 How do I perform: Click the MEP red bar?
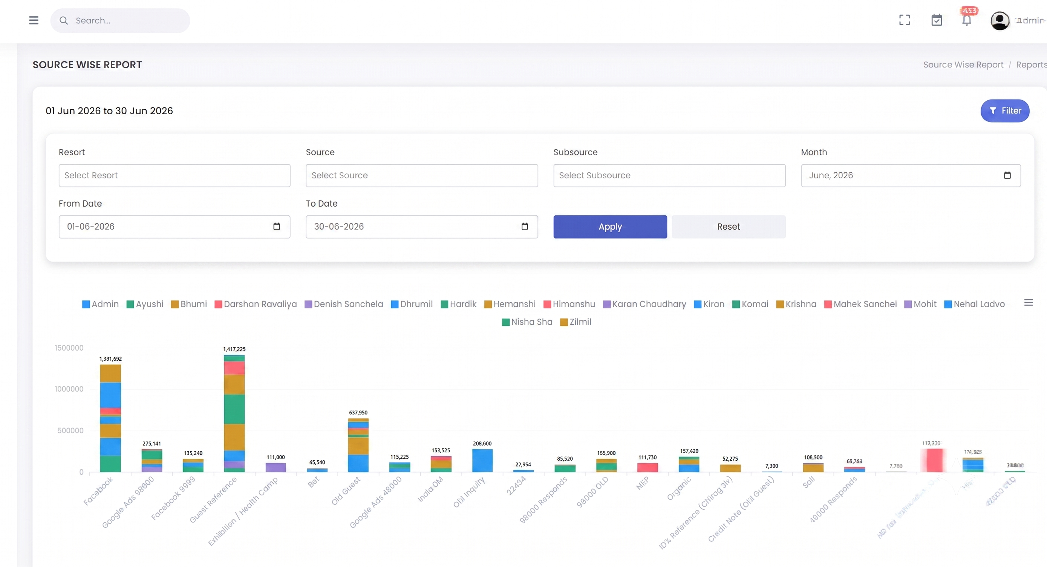coord(647,467)
